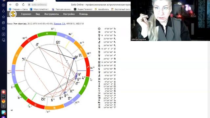Click the Sotis Online yellow S logo
The width and height of the screenshot is (210, 118).
click(x=13, y=14)
